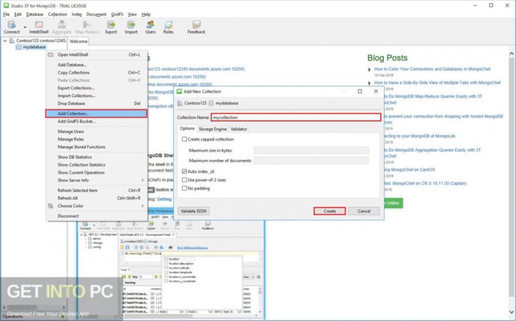The width and height of the screenshot is (516, 321).
Task: Open the Index menu
Action: [77, 15]
